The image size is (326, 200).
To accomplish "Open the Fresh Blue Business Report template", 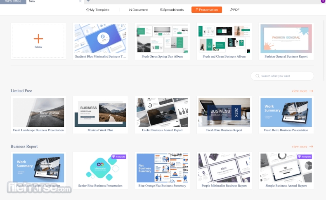I will [x=224, y=112].
